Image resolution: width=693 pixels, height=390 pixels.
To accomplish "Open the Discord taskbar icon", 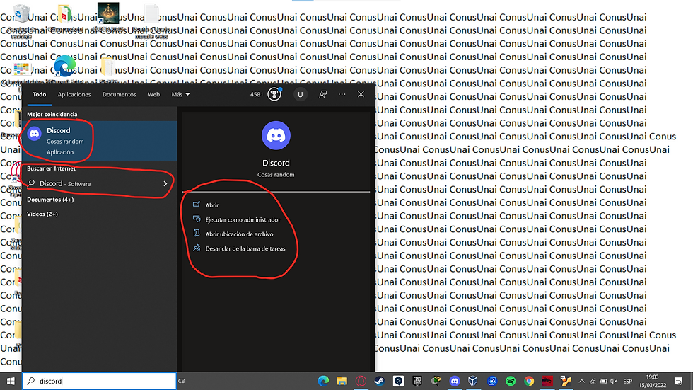I will 454,381.
